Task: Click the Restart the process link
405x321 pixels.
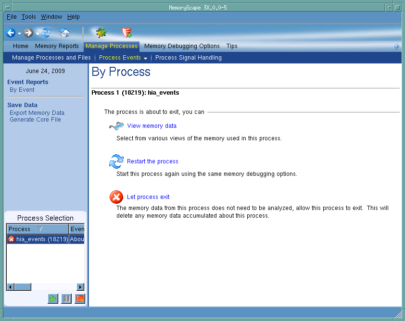Action: pos(152,161)
